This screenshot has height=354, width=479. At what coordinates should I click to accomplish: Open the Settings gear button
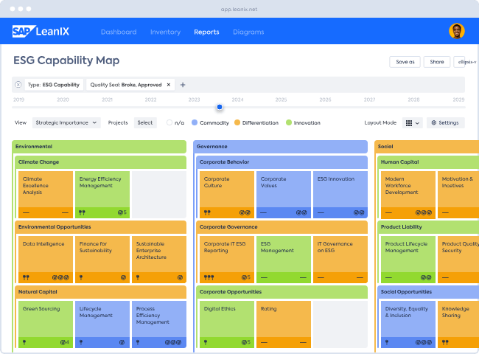point(445,122)
